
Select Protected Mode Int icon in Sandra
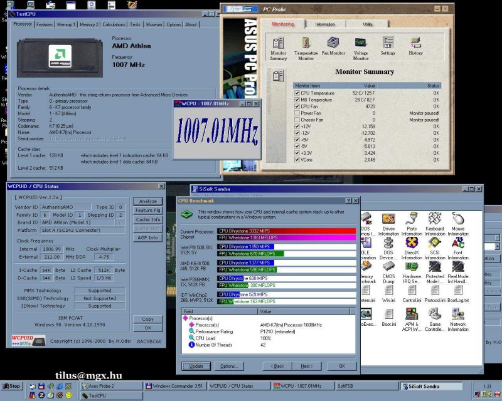[435, 273]
